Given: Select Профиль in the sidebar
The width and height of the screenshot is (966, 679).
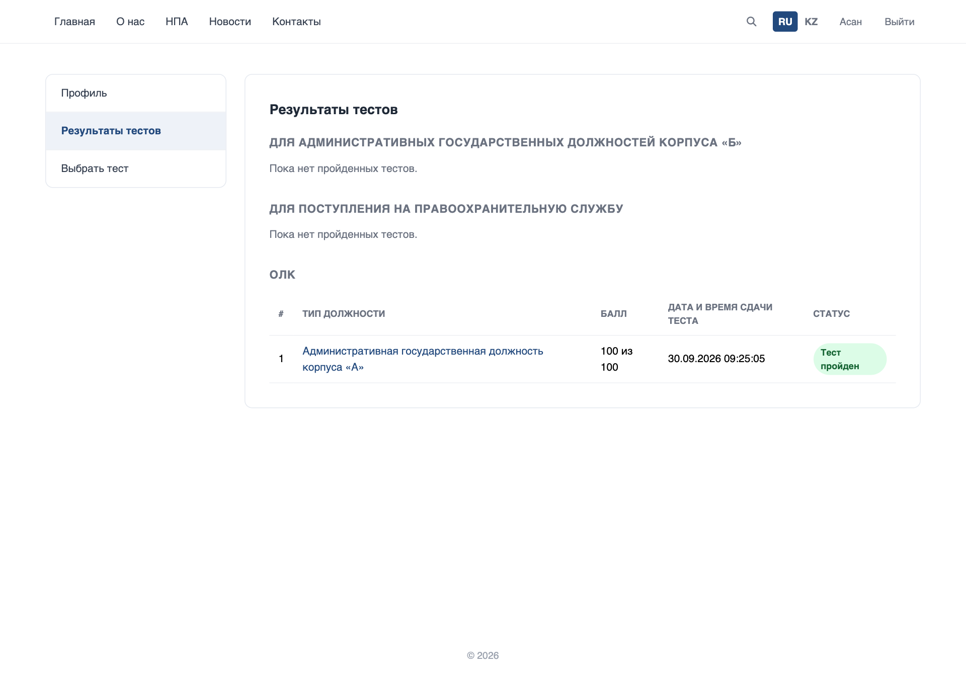Looking at the screenshot, I should click(136, 93).
